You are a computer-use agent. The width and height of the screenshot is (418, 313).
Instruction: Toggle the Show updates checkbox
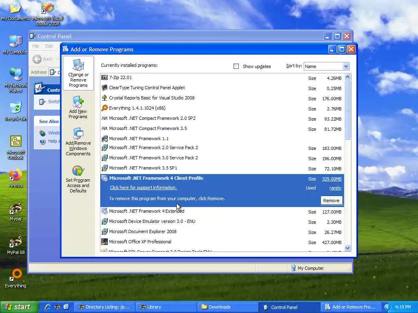236,66
